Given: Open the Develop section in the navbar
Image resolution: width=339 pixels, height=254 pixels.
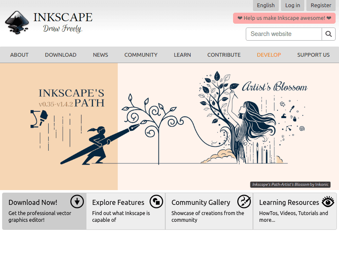Looking at the screenshot, I should tap(269, 55).
